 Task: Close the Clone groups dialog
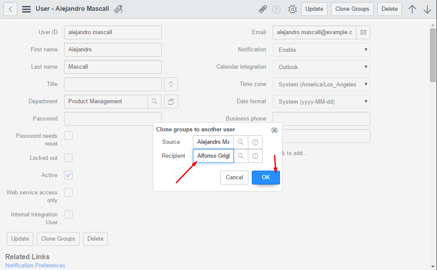click(x=274, y=130)
